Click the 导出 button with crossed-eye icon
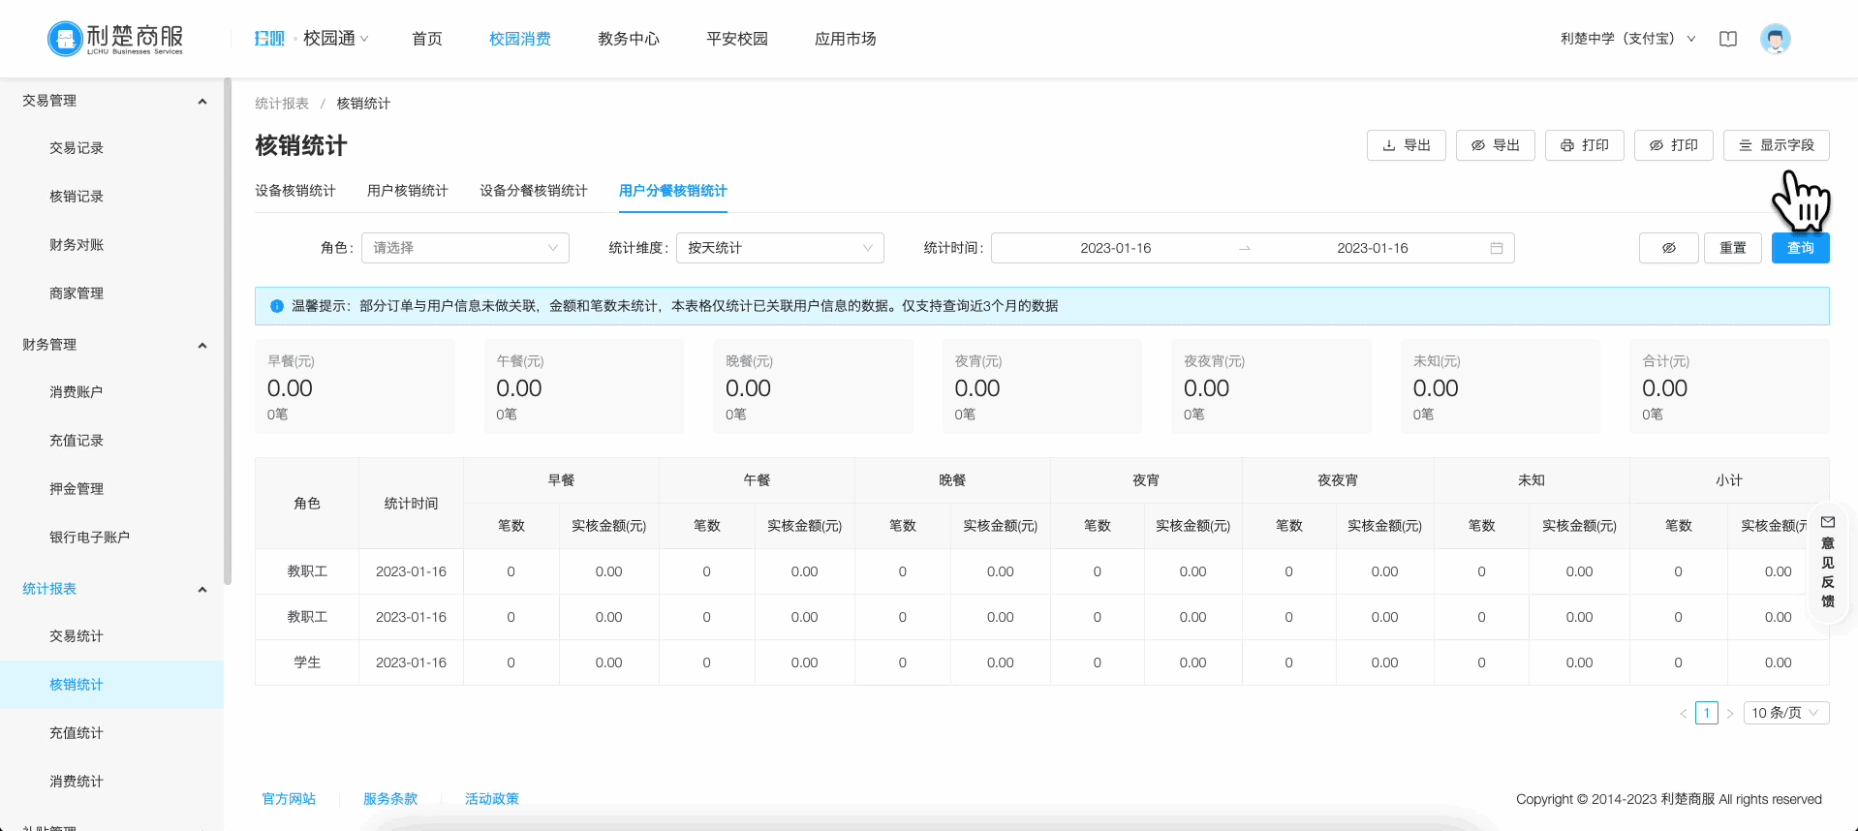The height and width of the screenshot is (831, 1858). (x=1495, y=145)
